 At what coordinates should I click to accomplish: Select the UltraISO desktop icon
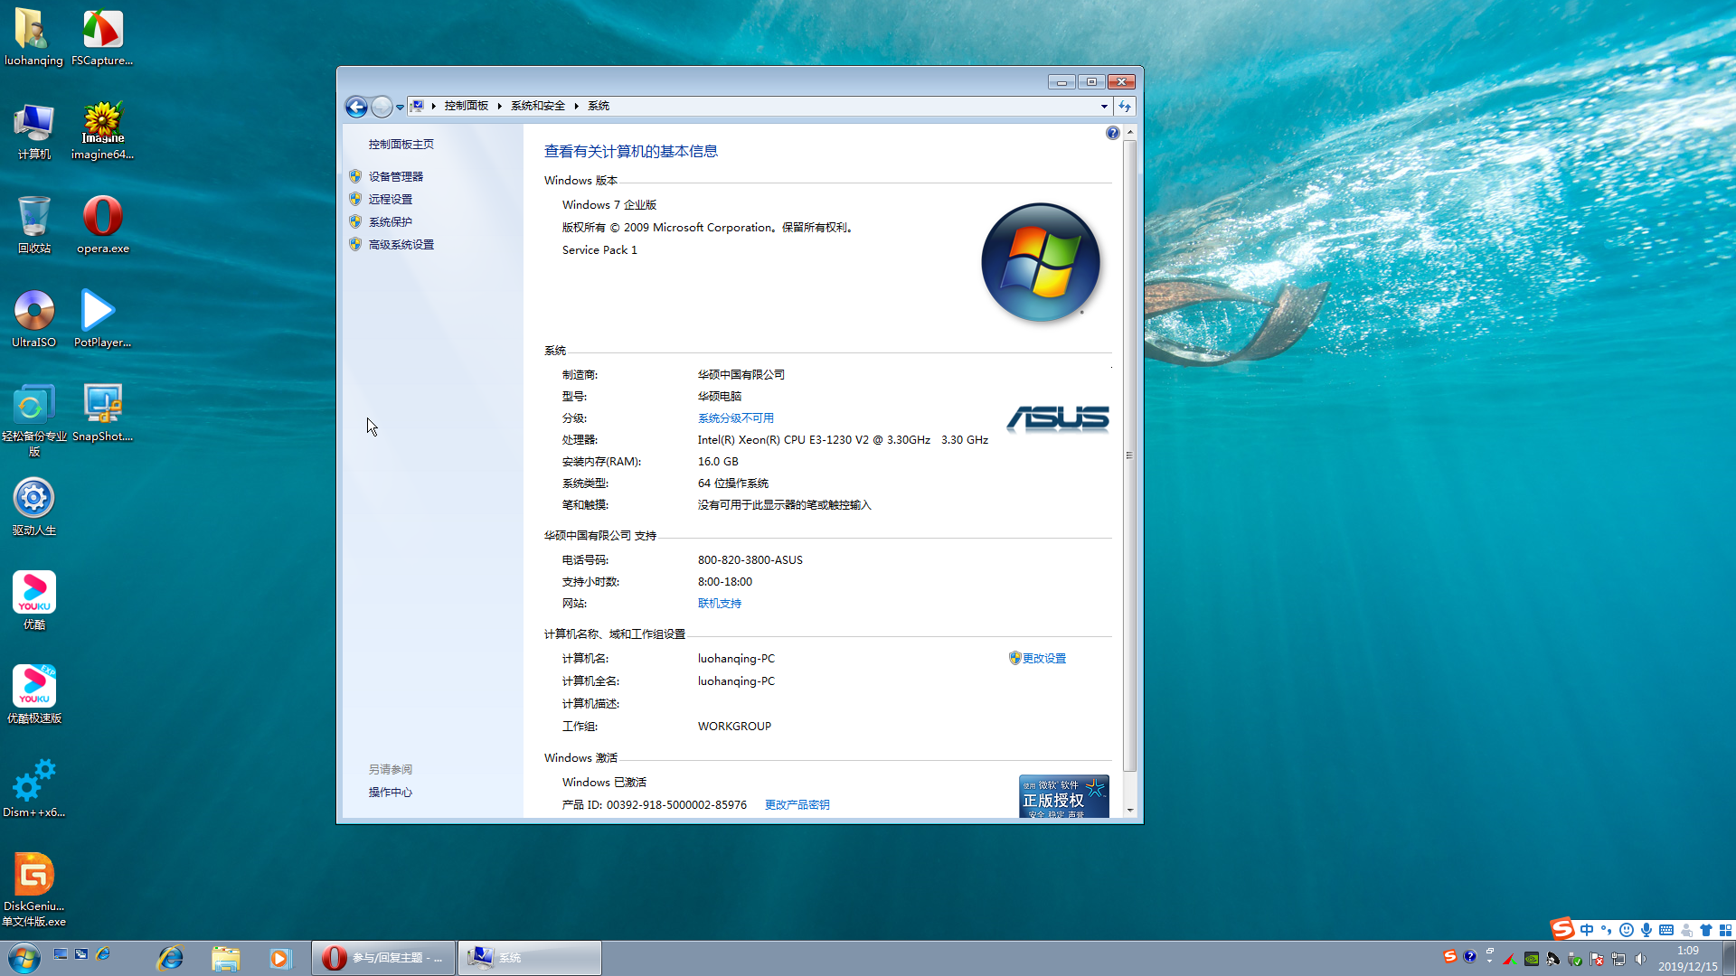(x=33, y=320)
